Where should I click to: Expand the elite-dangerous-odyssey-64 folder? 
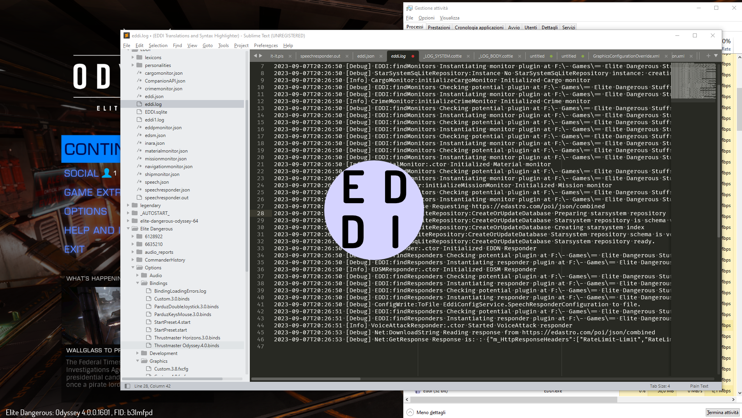tap(128, 221)
